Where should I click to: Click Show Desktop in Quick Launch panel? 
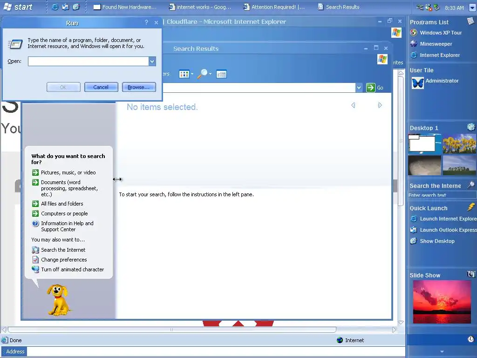432,241
